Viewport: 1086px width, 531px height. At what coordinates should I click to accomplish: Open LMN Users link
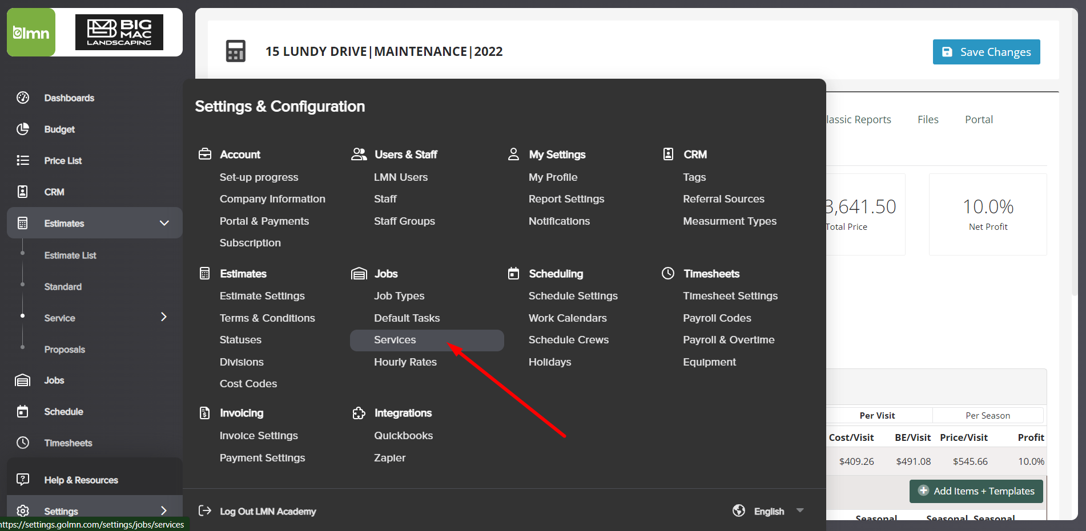[401, 177]
